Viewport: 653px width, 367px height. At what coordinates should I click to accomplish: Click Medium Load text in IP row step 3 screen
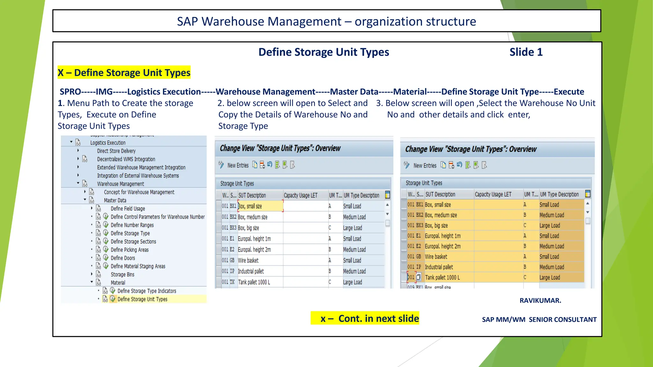tap(552, 267)
